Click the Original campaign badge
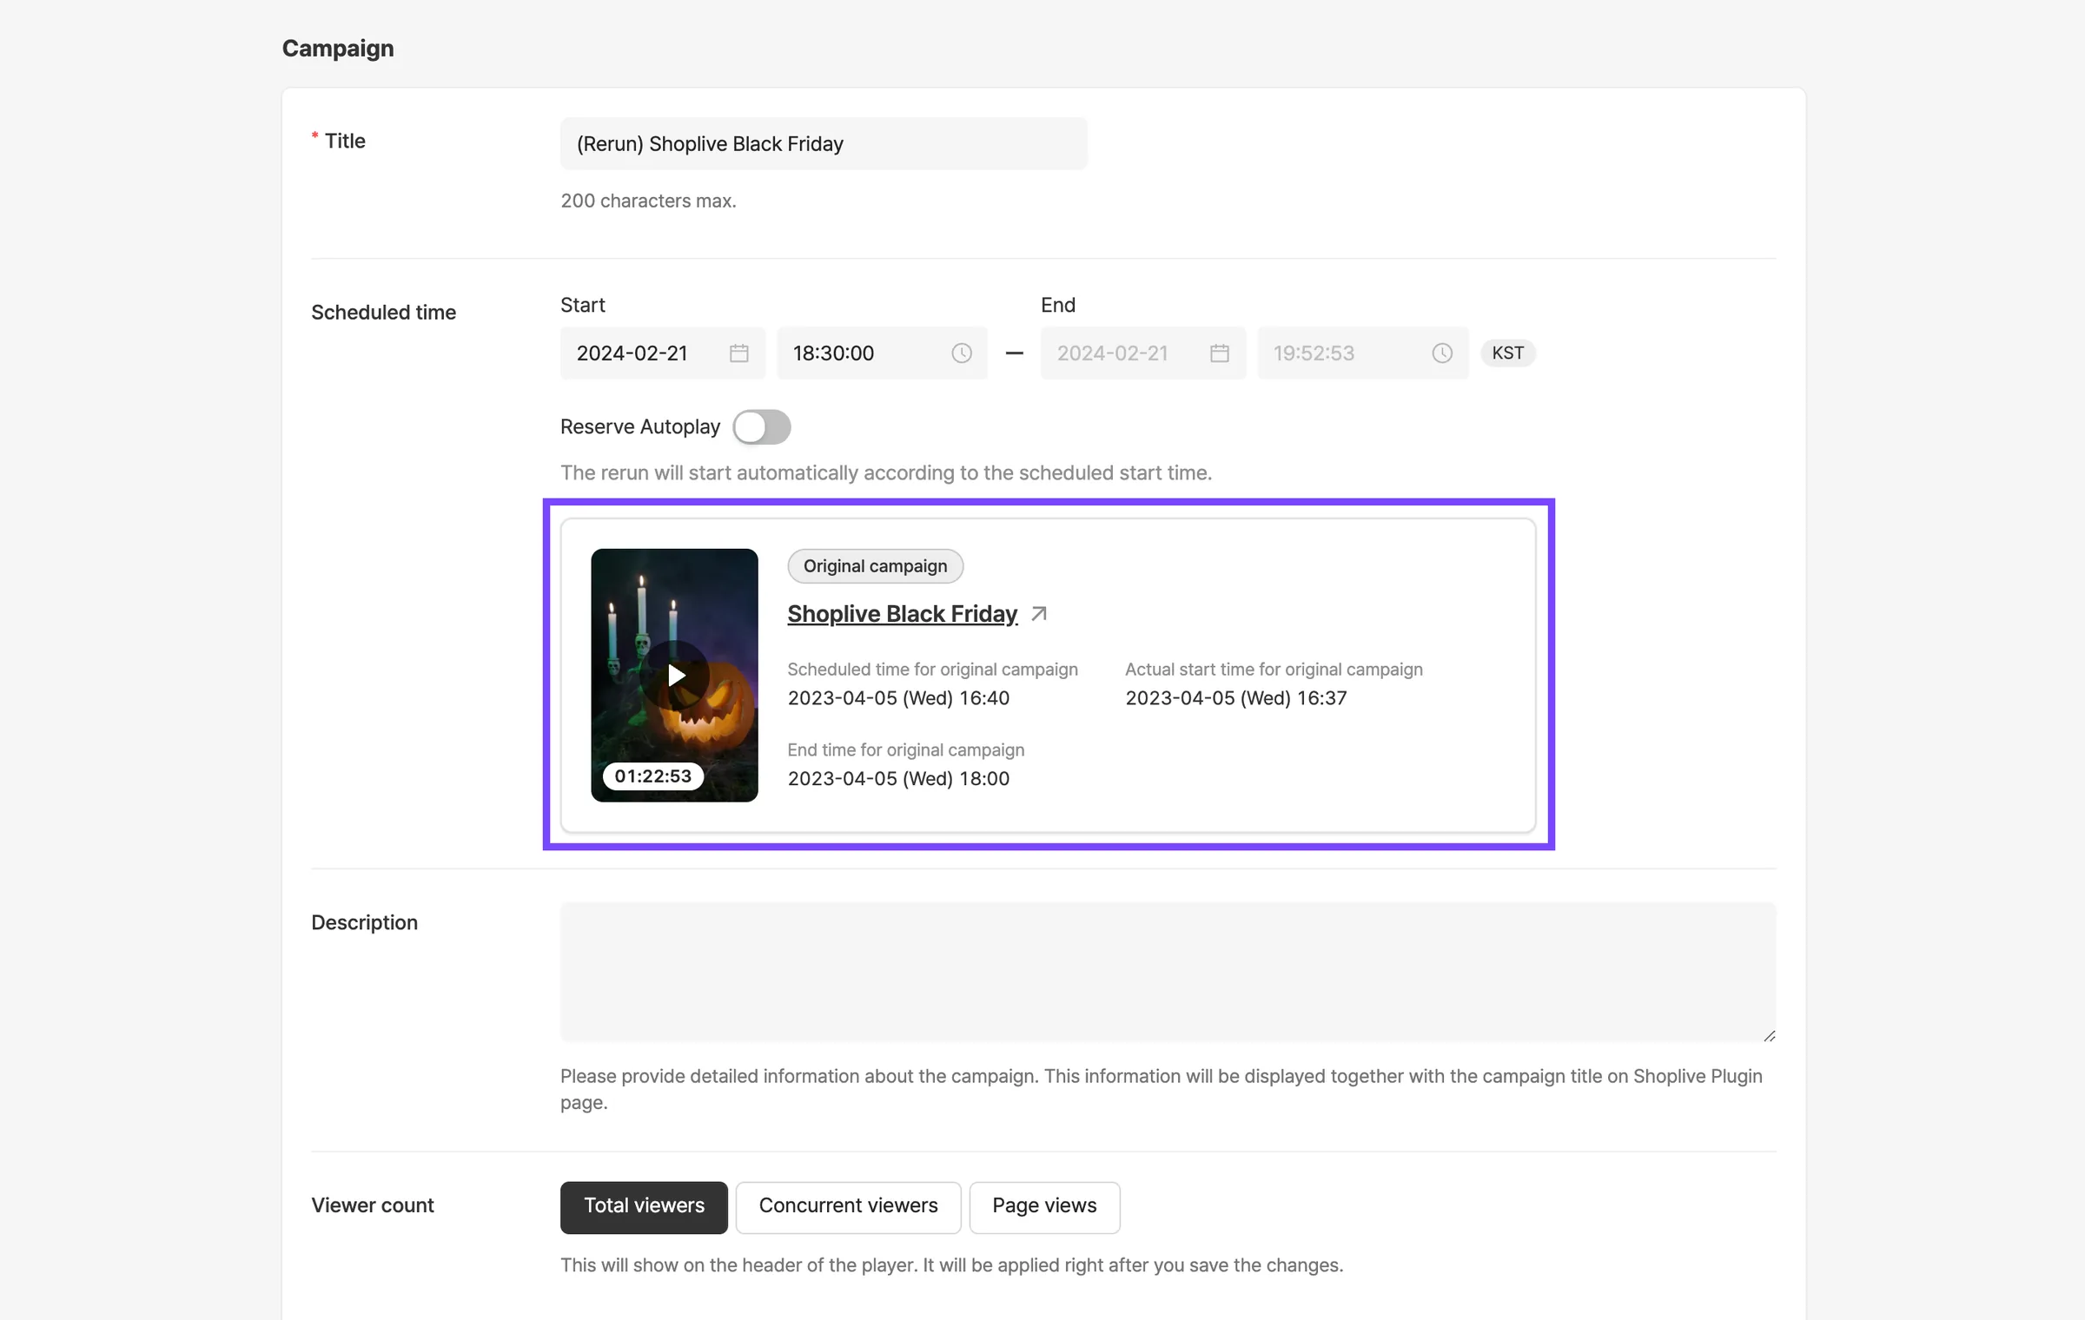This screenshot has width=2085, height=1320. (875, 566)
